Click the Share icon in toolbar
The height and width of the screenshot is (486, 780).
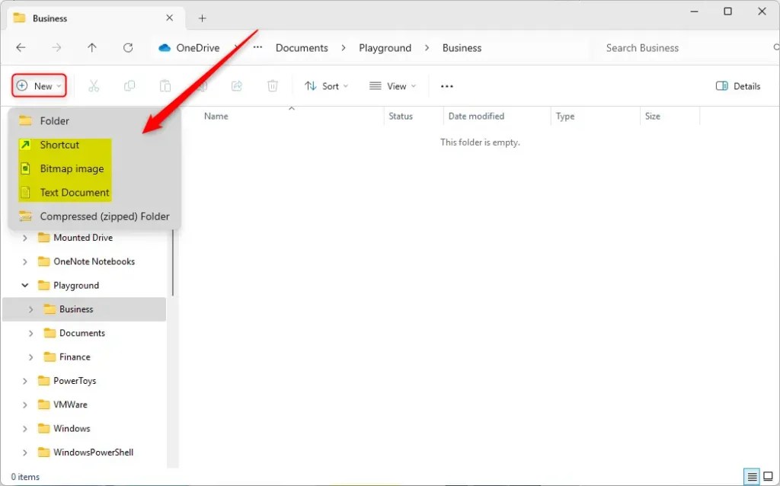(237, 86)
